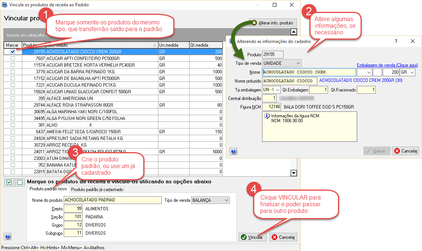Cancel the Vincular produtos window
Viewport: 422px width, 251px height.
tap(284, 237)
